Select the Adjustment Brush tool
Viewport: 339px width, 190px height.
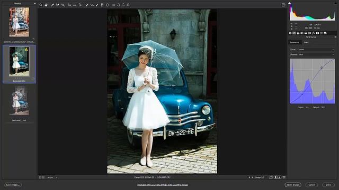click(97, 5)
